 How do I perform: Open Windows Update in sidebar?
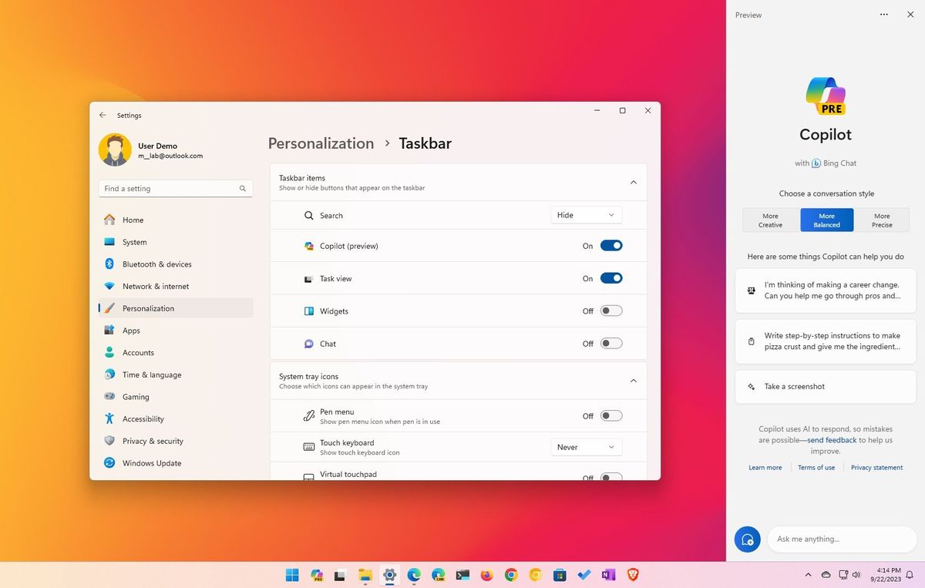click(176, 463)
